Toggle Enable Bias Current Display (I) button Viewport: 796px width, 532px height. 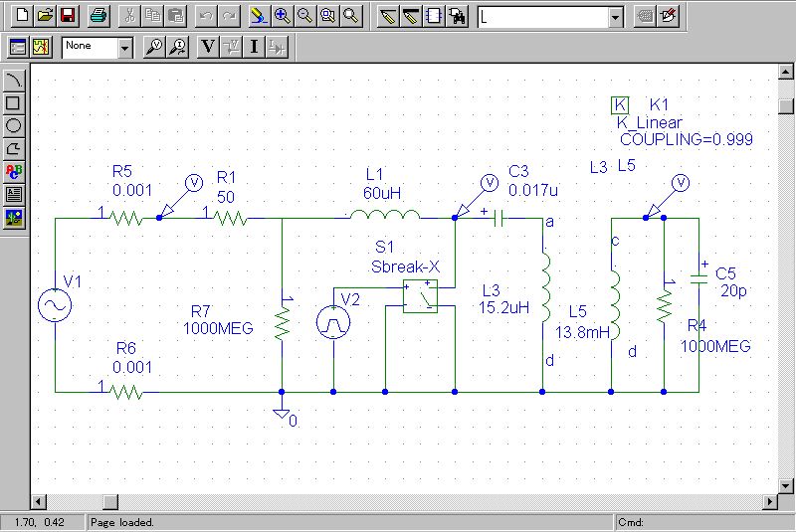255,46
